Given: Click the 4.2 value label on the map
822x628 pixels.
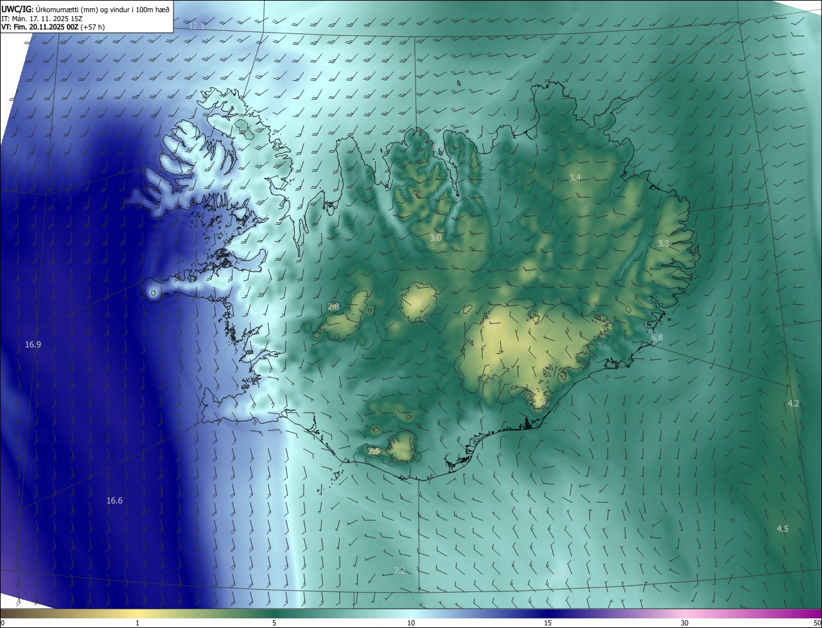Looking at the screenshot, I should pyautogui.click(x=793, y=404).
